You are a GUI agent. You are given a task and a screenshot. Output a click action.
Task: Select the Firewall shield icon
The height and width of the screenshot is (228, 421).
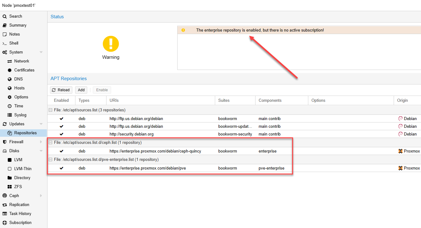point(5,142)
